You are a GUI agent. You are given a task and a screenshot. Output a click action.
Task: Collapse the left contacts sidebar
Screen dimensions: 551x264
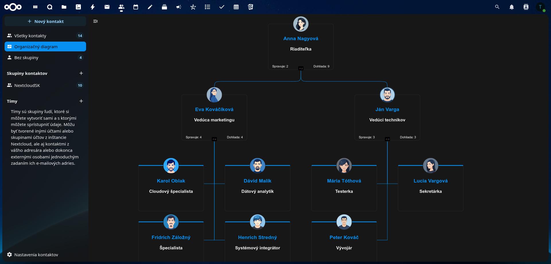(x=95, y=21)
